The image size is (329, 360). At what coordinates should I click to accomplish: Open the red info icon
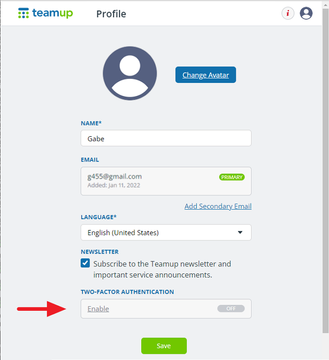point(287,13)
